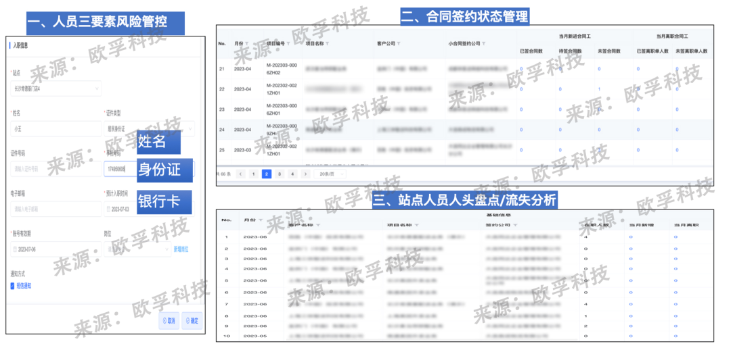Screen dimensions: 731x350
Task: Go to page 3 in pagination
Action: coord(280,174)
